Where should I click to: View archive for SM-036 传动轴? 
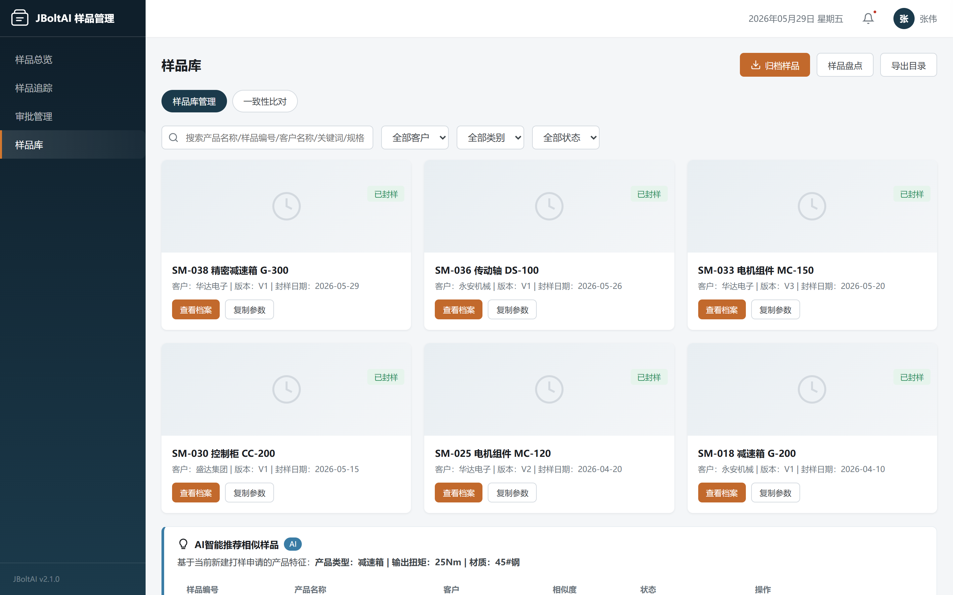[x=458, y=309]
